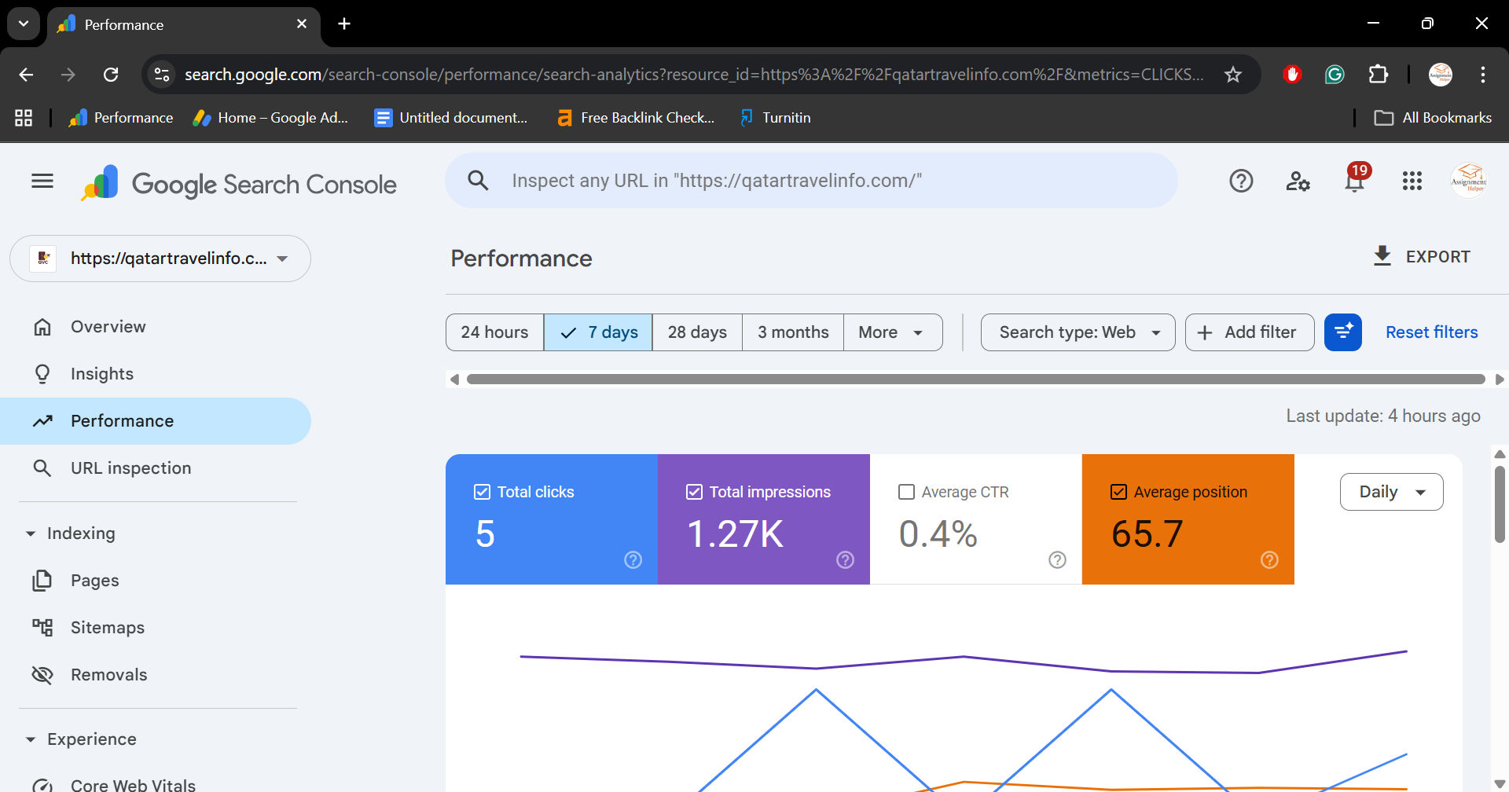Viewport: 1509px width, 792px height.
Task: Click the Add filter button
Action: coord(1249,332)
